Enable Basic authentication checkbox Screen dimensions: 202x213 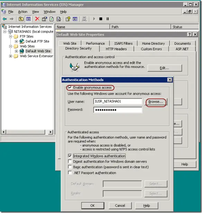[70, 167]
